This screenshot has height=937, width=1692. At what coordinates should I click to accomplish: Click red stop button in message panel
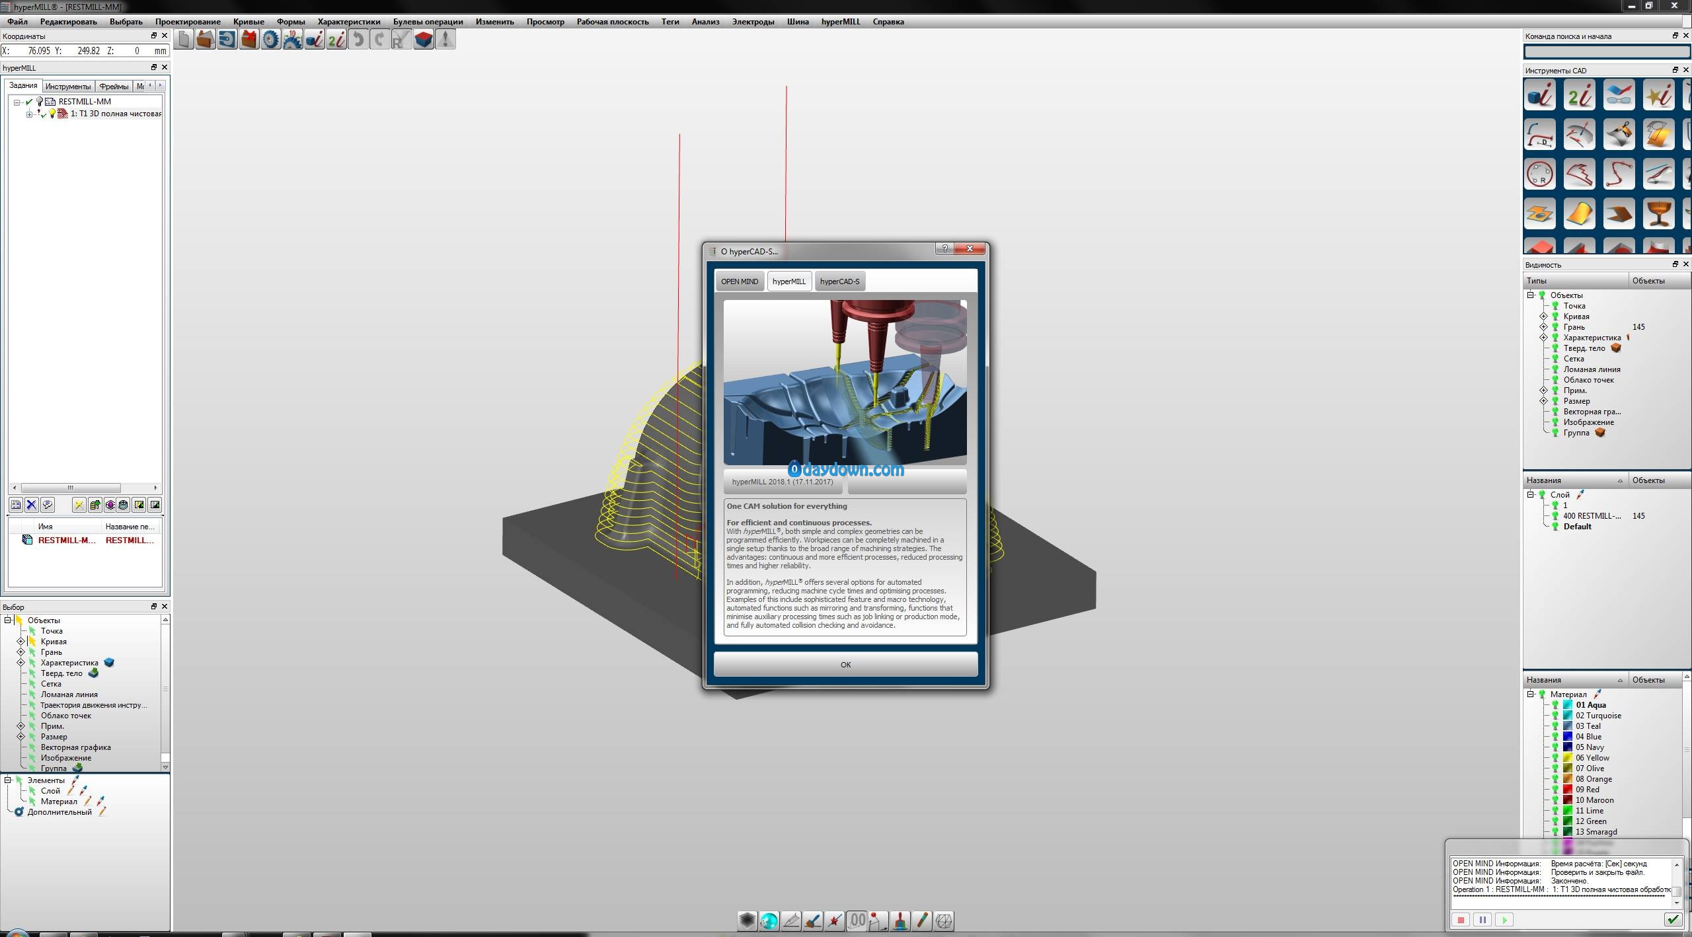tap(1461, 920)
